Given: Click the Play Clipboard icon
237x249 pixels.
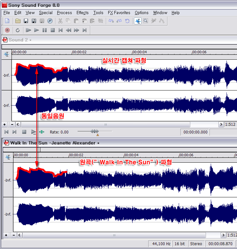Looking at the screenshot, I should [x=92, y=21].
